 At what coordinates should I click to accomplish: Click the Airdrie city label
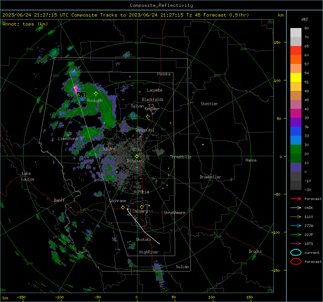[141, 192]
